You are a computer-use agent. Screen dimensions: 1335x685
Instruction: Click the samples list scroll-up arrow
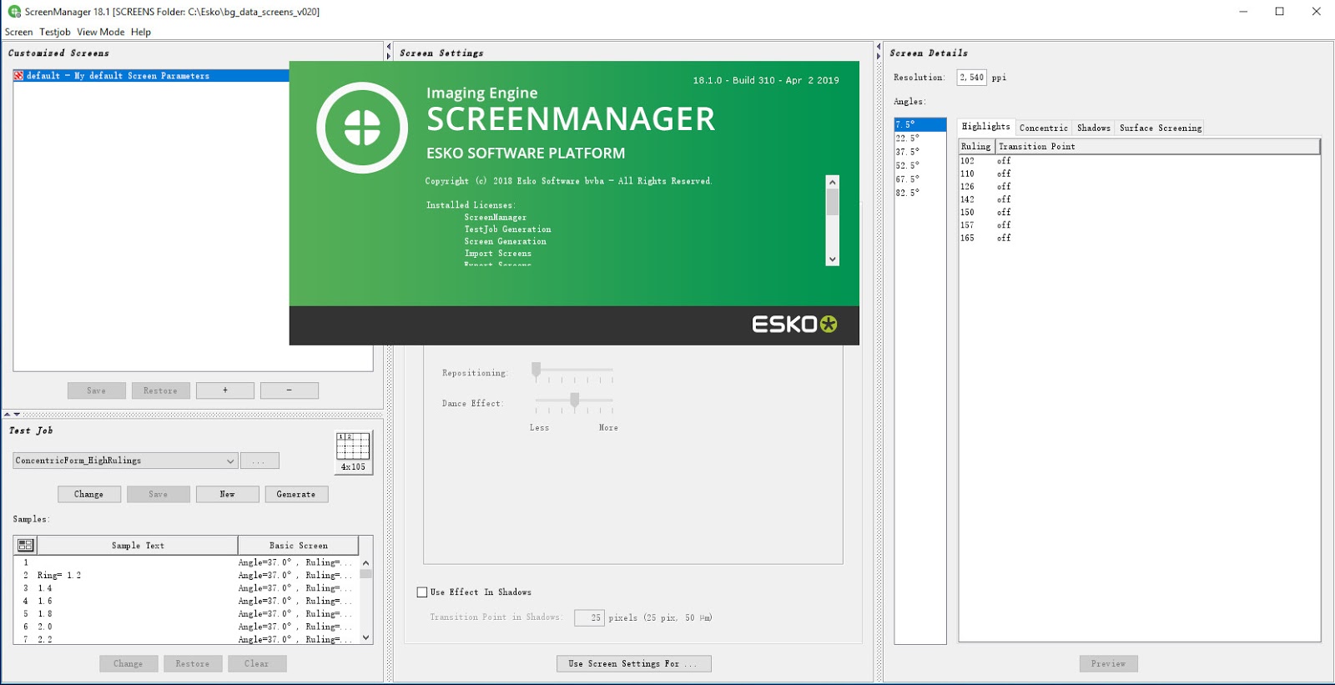tap(365, 563)
